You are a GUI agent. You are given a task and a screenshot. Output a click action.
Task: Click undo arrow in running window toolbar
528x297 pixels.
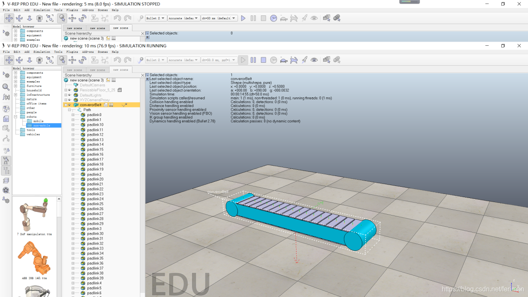[117, 60]
